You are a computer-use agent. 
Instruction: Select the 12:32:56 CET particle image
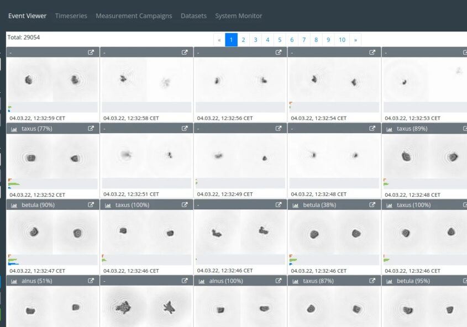[240, 80]
